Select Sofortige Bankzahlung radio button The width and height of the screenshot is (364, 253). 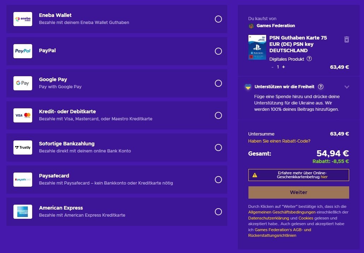[218, 147]
